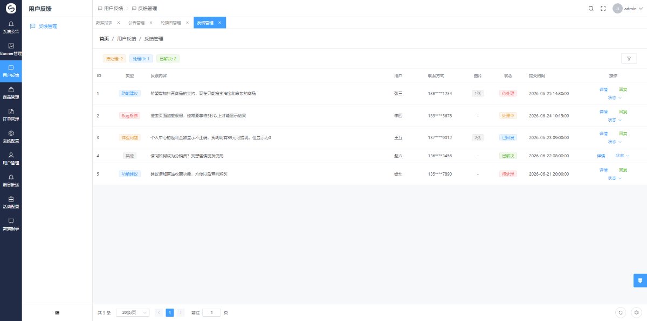Click the refresh icon at bottom right
Screen dimensions: 647x321
[621, 312]
